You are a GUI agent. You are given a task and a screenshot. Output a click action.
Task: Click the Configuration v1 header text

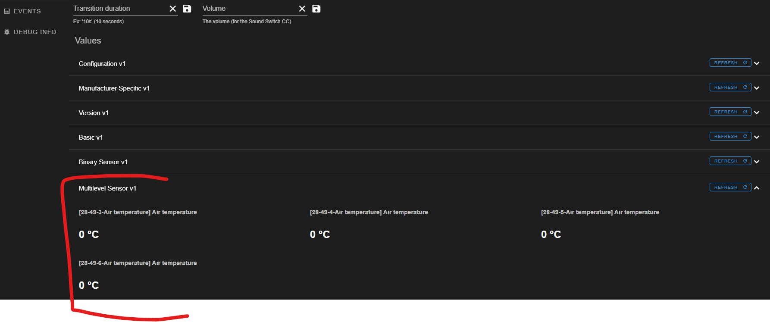102,64
